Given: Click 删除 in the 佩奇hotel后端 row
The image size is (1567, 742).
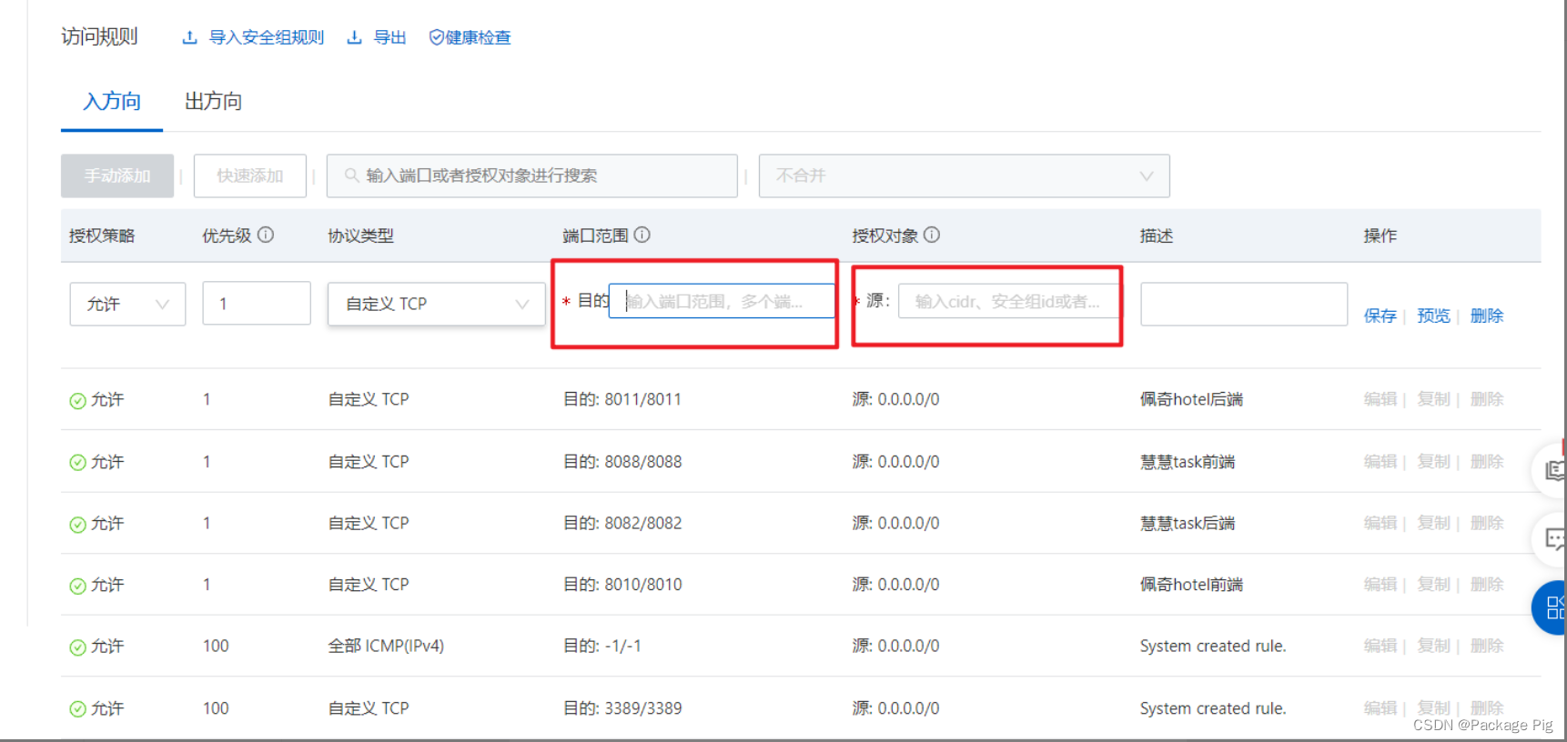Looking at the screenshot, I should tap(1487, 399).
